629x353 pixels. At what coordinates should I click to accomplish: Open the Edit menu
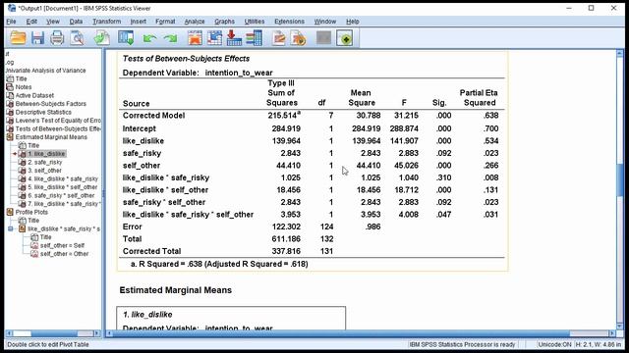31,22
